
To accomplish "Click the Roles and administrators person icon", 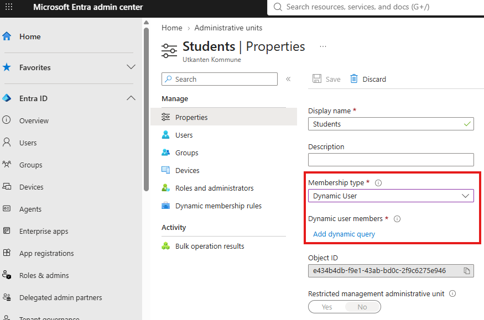I will [x=166, y=188].
